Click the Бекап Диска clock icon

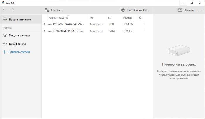point(5,44)
